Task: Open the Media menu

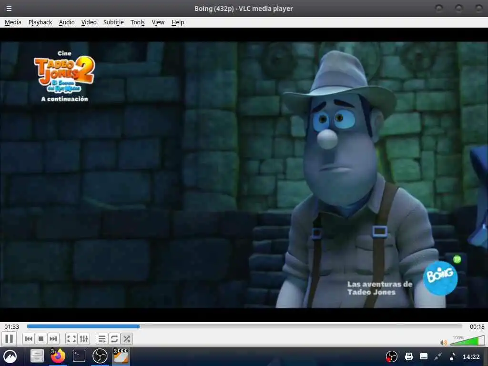Action: [13, 22]
